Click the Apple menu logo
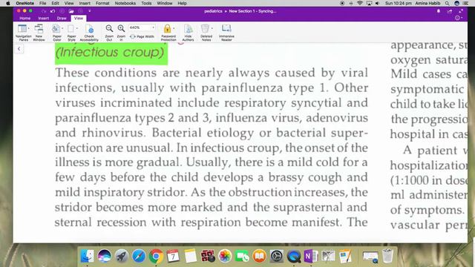475x267 pixels. pos(8,3)
